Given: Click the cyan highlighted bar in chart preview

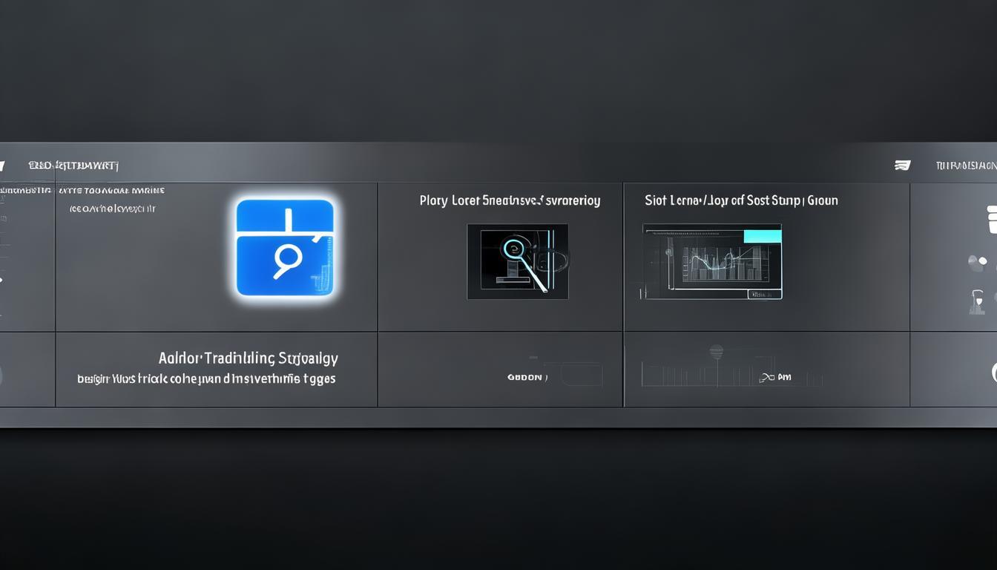Looking at the screenshot, I should pyautogui.click(x=762, y=236).
